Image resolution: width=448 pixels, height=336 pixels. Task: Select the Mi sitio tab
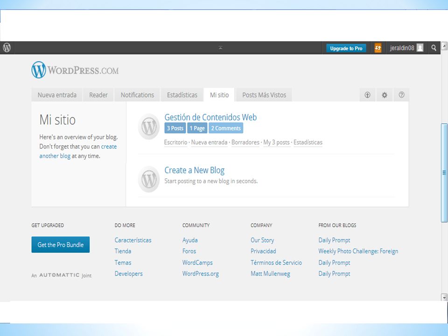[x=219, y=95]
